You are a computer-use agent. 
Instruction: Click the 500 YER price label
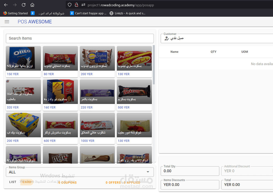point(124,108)
